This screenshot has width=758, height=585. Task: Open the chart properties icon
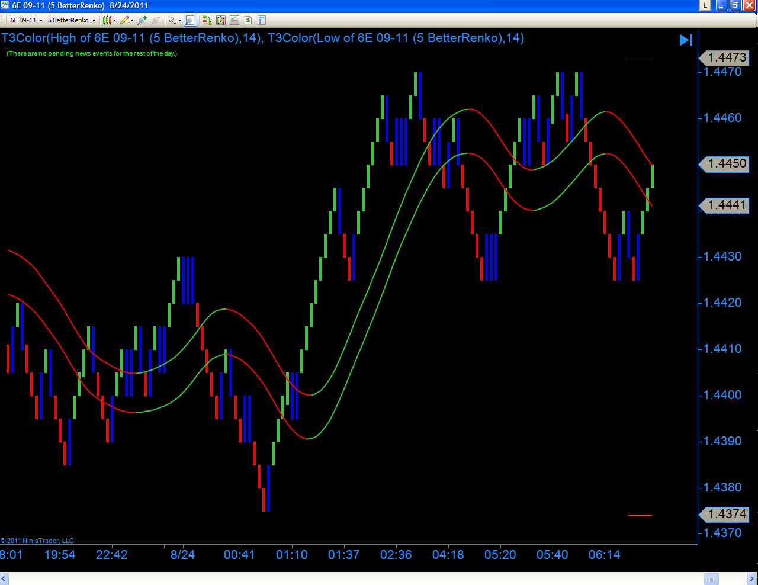click(262, 20)
